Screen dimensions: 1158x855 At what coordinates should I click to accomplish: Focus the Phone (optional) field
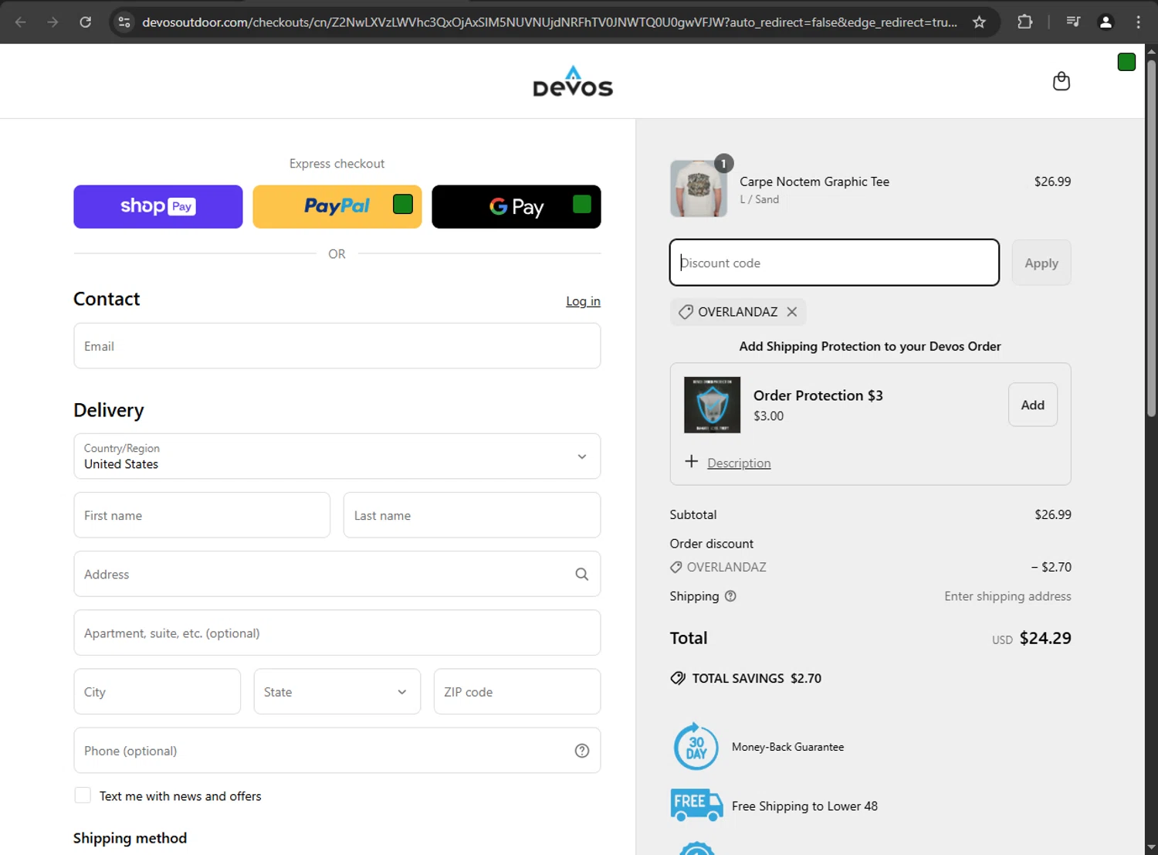(337, 750)
